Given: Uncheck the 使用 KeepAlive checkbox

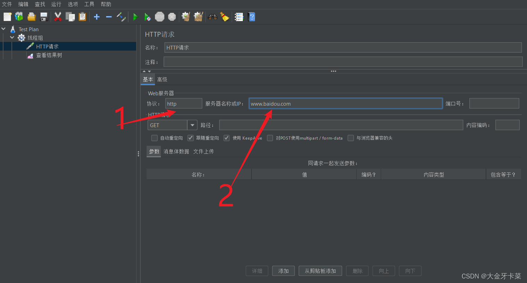Looking at the screenshot, I should coord(227,138).
